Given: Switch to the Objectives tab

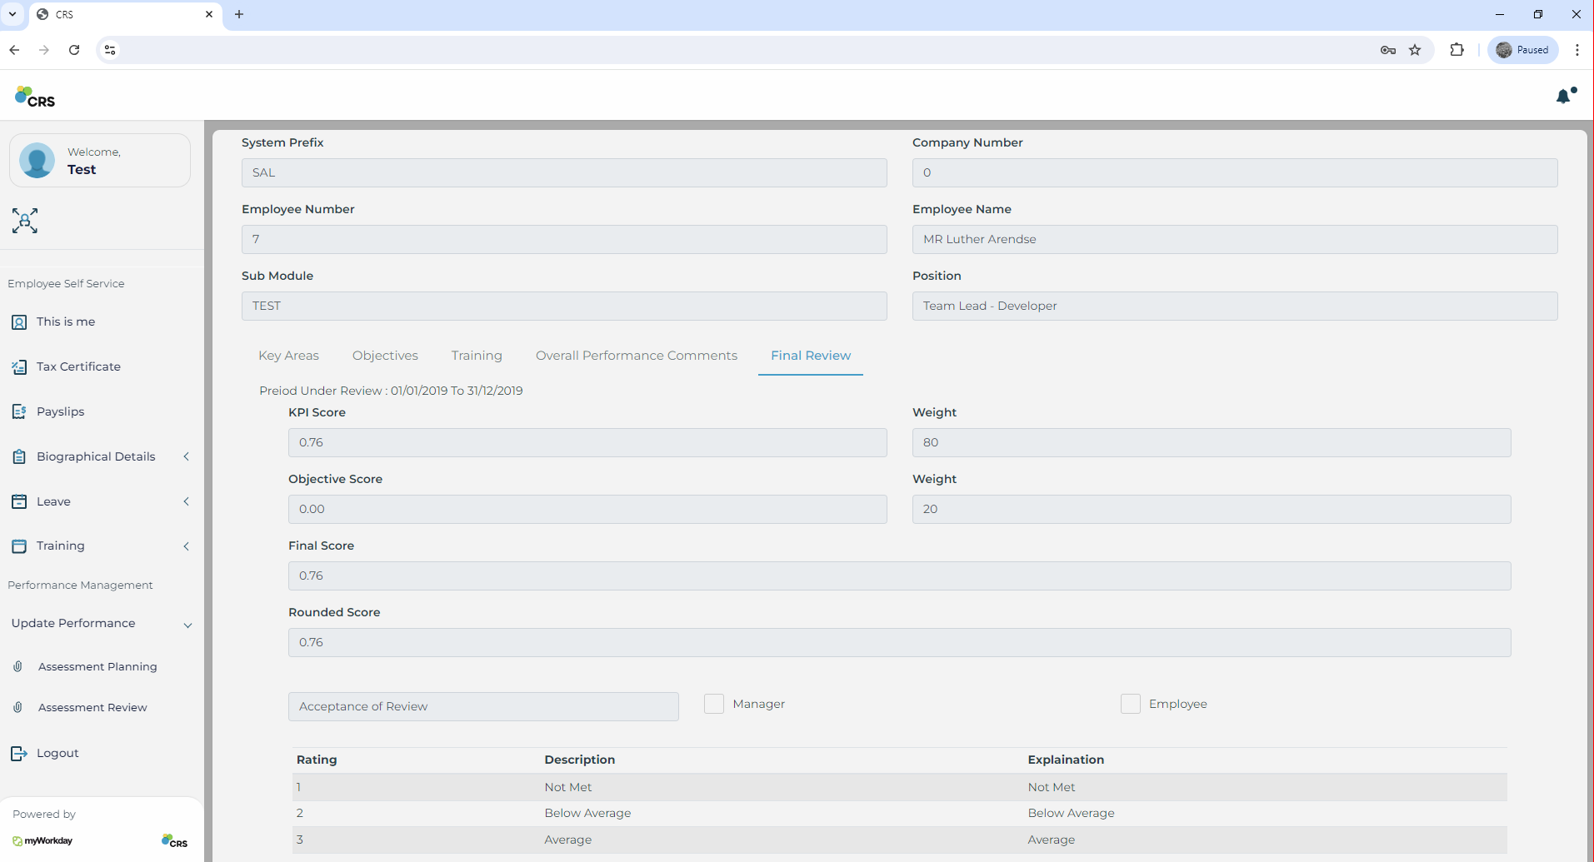Looking at the screenshot, I should coord(385,356).
